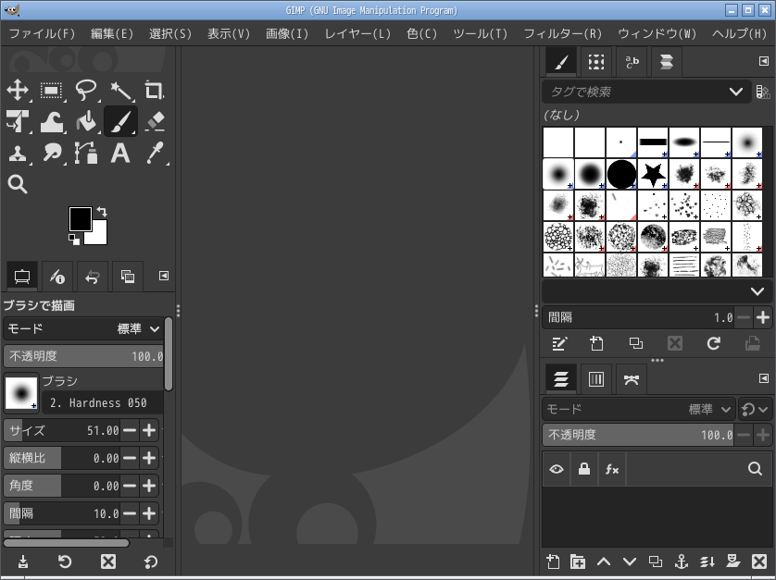Select the Text tool
776x580 pixels.
[x=120, y=153]
